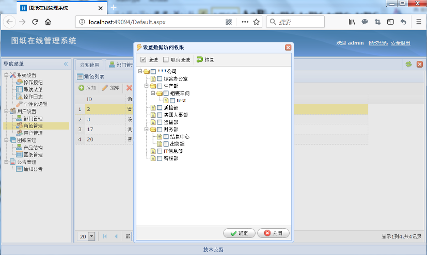Screen dimensions: 427x255
Task: Tick the 财务部 checkbox
Action: pos(160,130)
